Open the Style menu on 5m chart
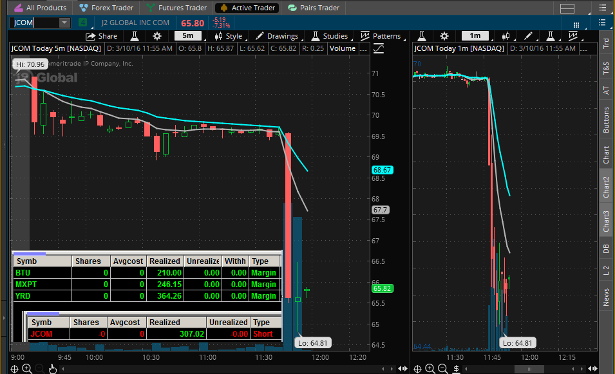615x374 pixels. (x=229, y=36)
